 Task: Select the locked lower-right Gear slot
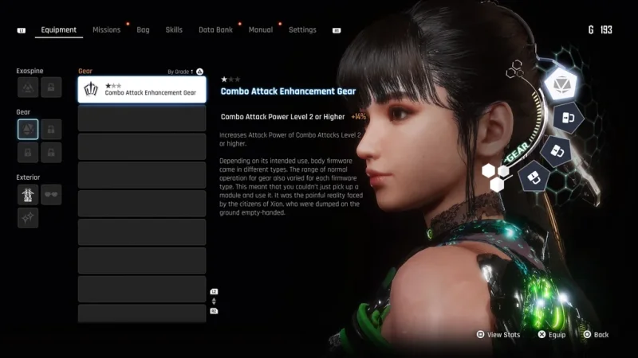pos(51,153)
